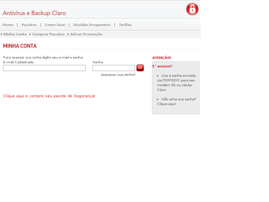
Task: Click the MINHA CONTA page heading
Action: pyautogui.click(x=20, y=46)
